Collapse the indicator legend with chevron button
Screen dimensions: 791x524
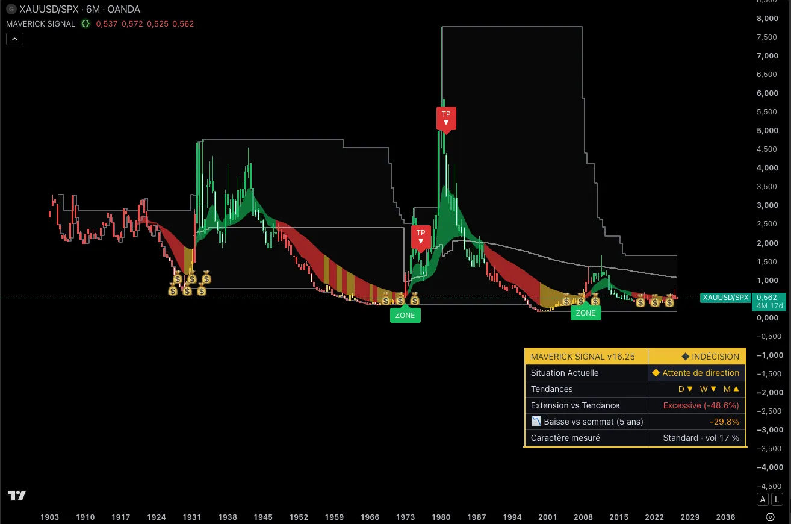pyautogui.click(x=15, y=39)
